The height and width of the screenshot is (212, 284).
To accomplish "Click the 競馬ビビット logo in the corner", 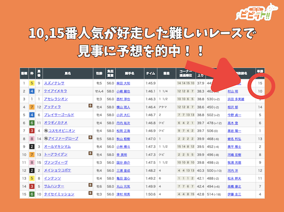I will [256, 12].
